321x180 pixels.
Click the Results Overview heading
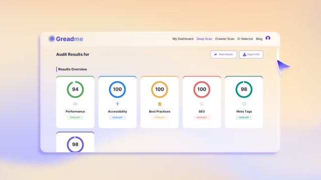(72, 69)
